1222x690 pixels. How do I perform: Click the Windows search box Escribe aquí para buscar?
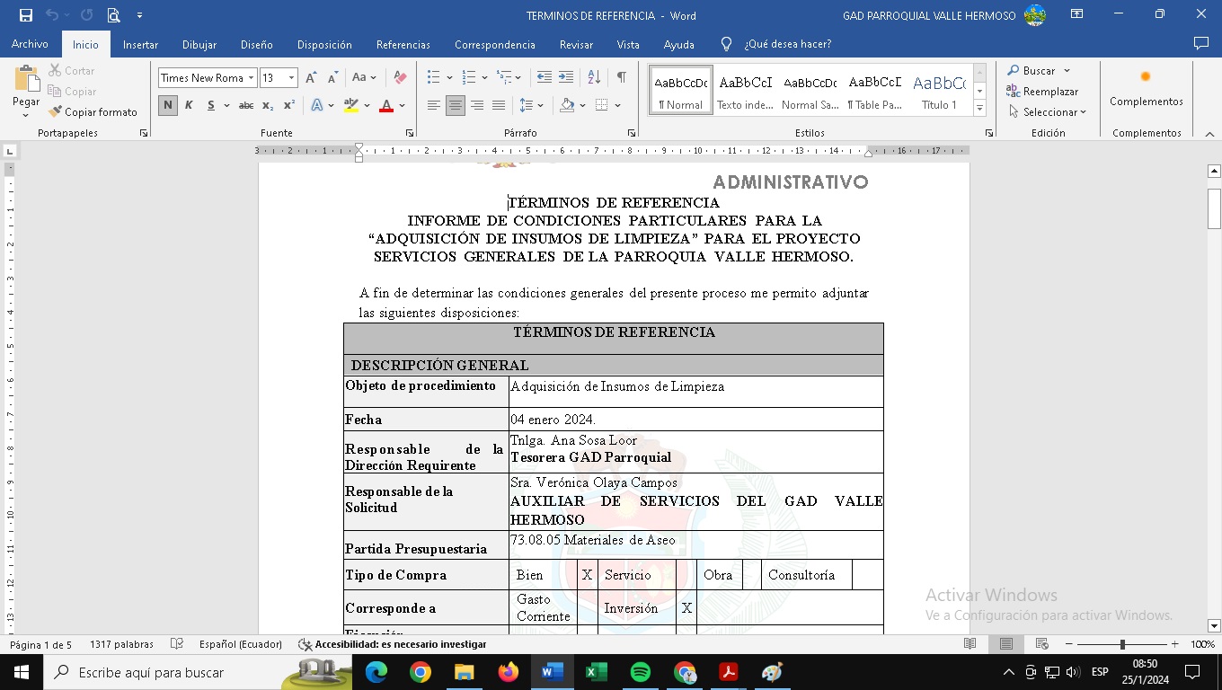171,672
